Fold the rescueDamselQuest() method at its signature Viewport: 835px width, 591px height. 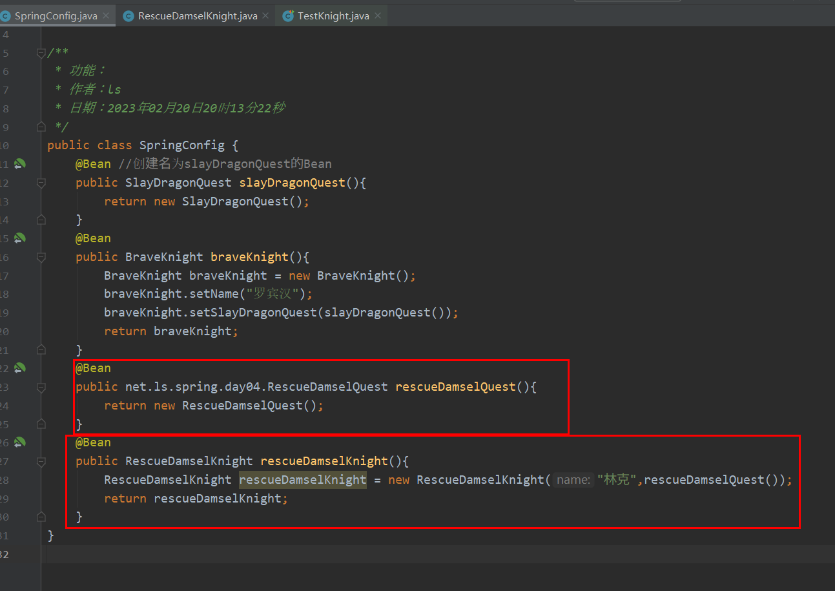[x=41, y=387]
